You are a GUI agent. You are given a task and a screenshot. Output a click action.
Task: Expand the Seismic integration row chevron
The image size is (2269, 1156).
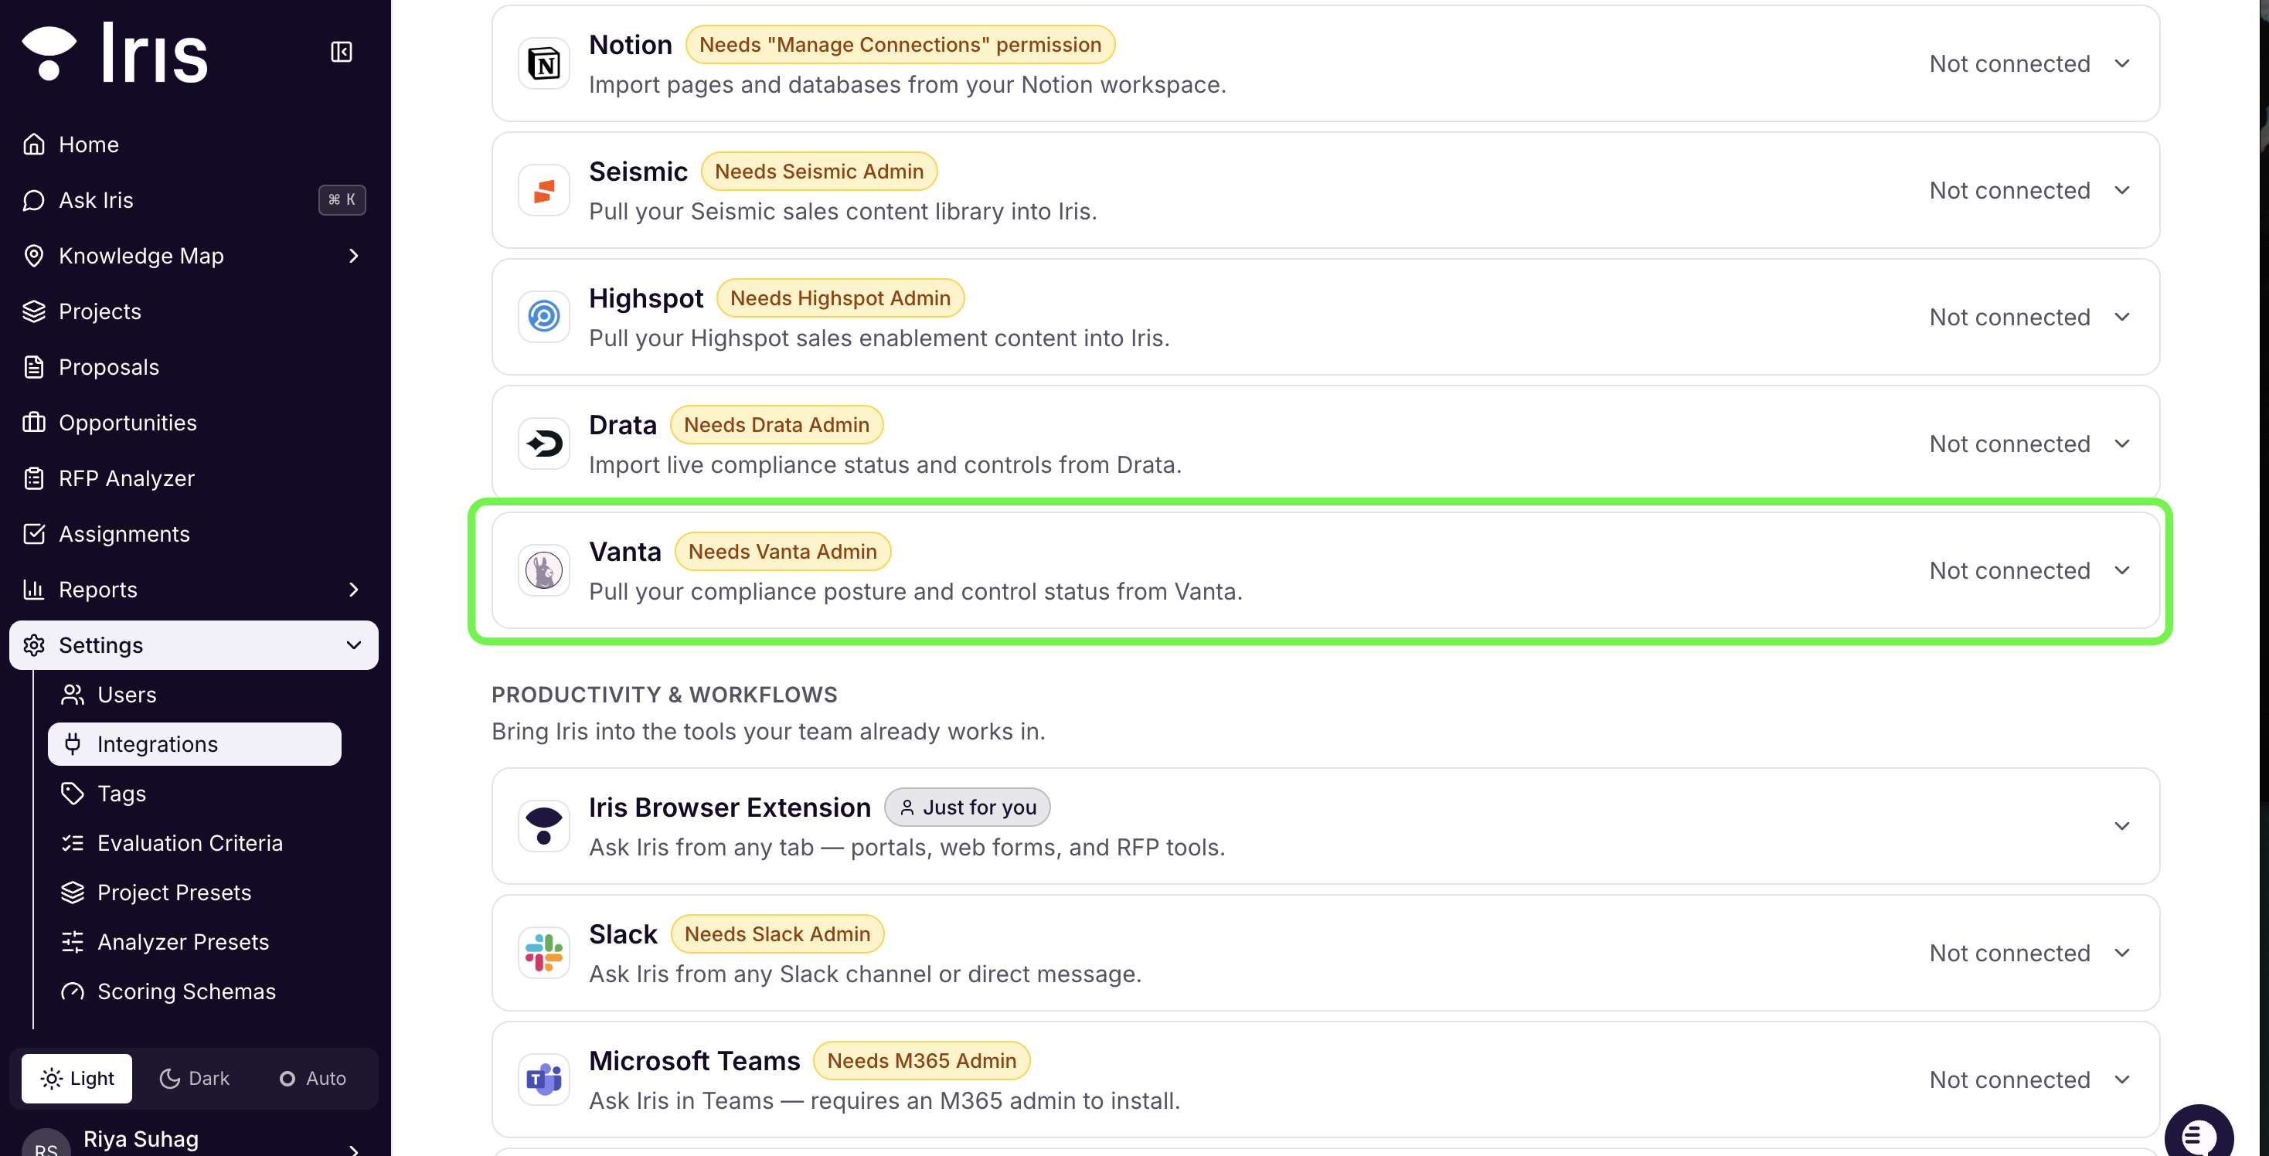[x=2122, y=190]
